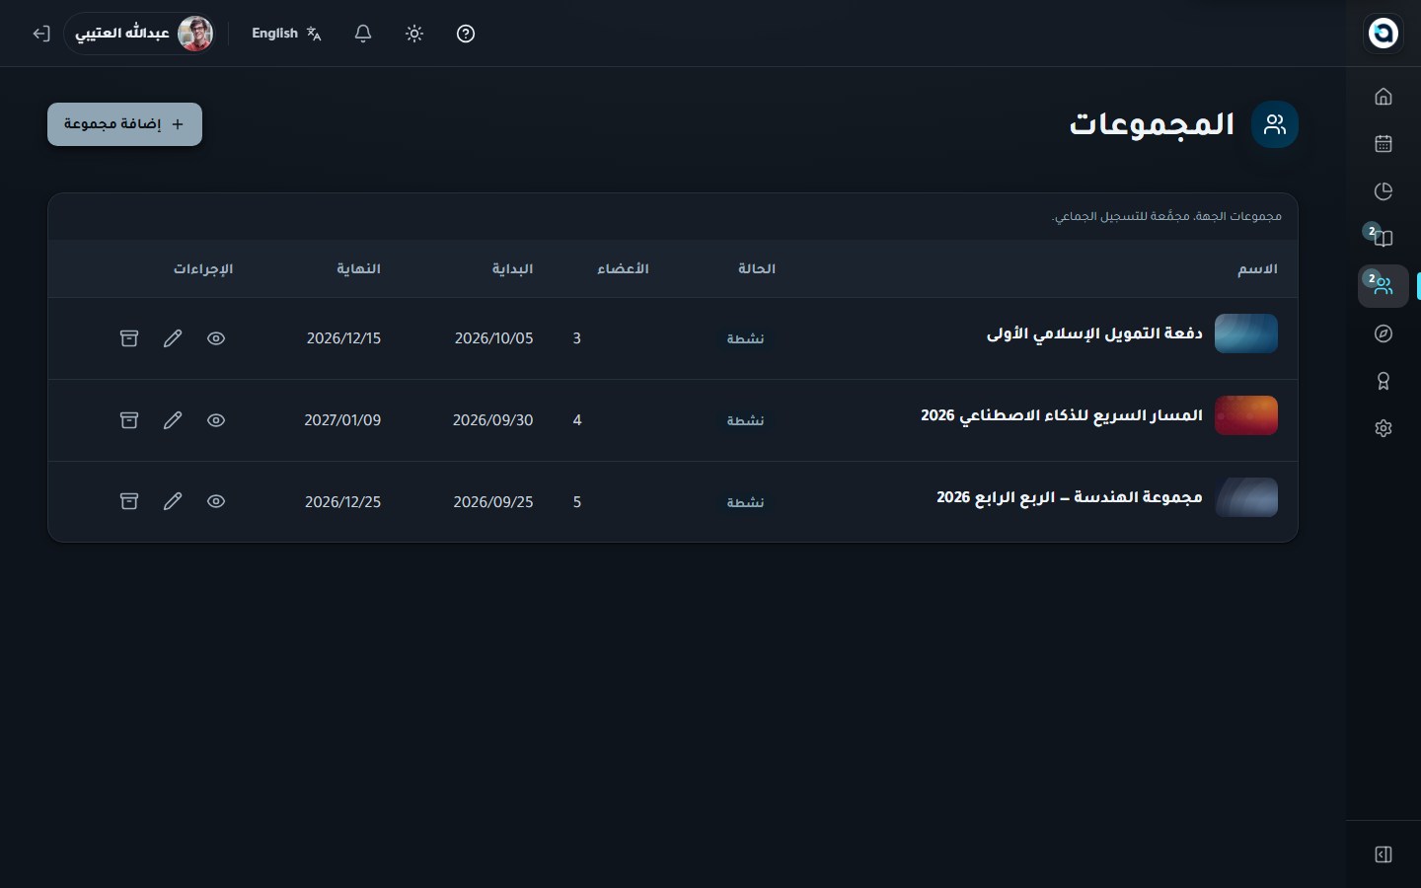This screenshot has width=1421, height=888.
Task: Open the settings gear in the sidebar
Action: tap(1384, 428)
